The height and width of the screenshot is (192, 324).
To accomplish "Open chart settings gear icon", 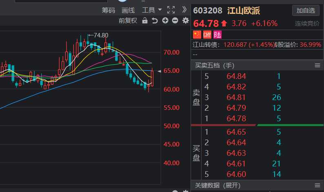I will click(x=186, y=20).
